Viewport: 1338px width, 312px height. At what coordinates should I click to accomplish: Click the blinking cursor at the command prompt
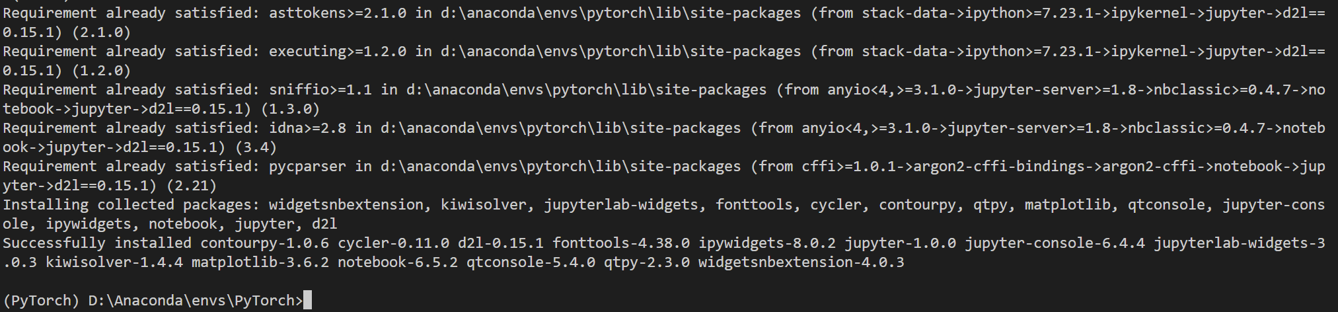(x=307, y=301)
